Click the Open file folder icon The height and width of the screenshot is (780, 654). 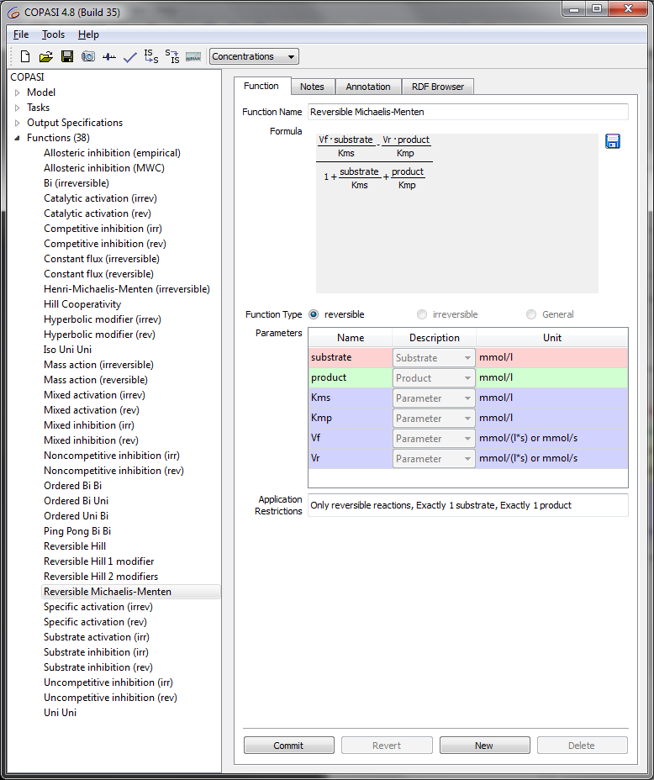pos(45,56)
